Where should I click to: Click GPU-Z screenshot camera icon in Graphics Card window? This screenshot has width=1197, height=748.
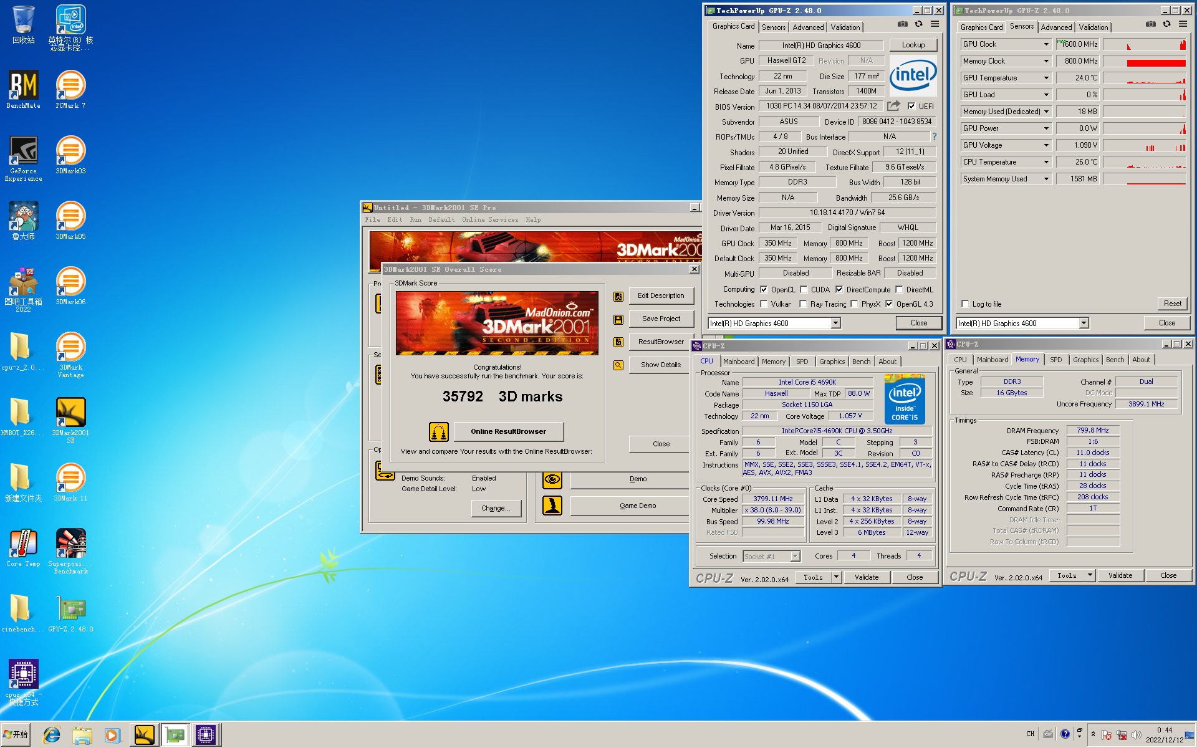click(902, 24)
